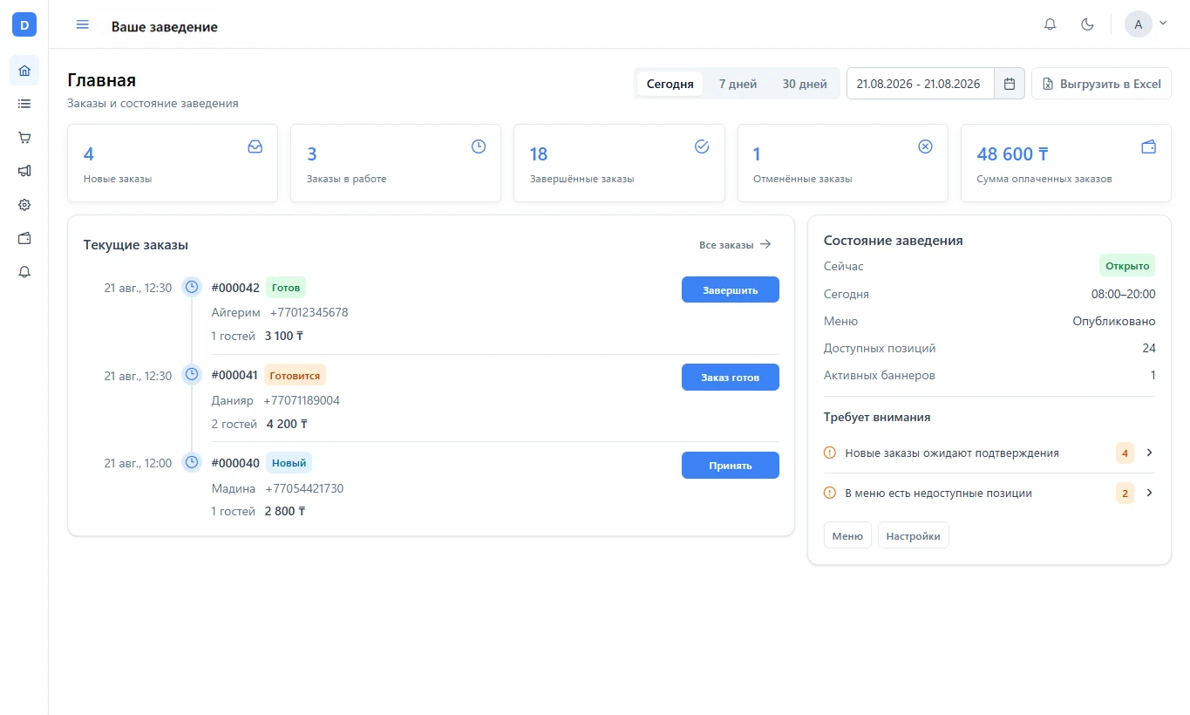This screenshot has height=715, width=1190.
Task: Open the home page sidebar icon
Action: [x=24, y=70]
